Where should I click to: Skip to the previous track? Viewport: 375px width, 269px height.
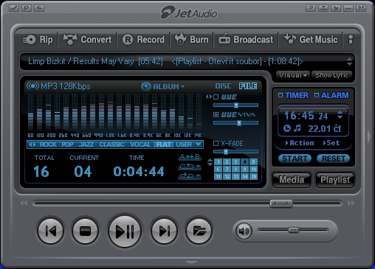[51, 231]
